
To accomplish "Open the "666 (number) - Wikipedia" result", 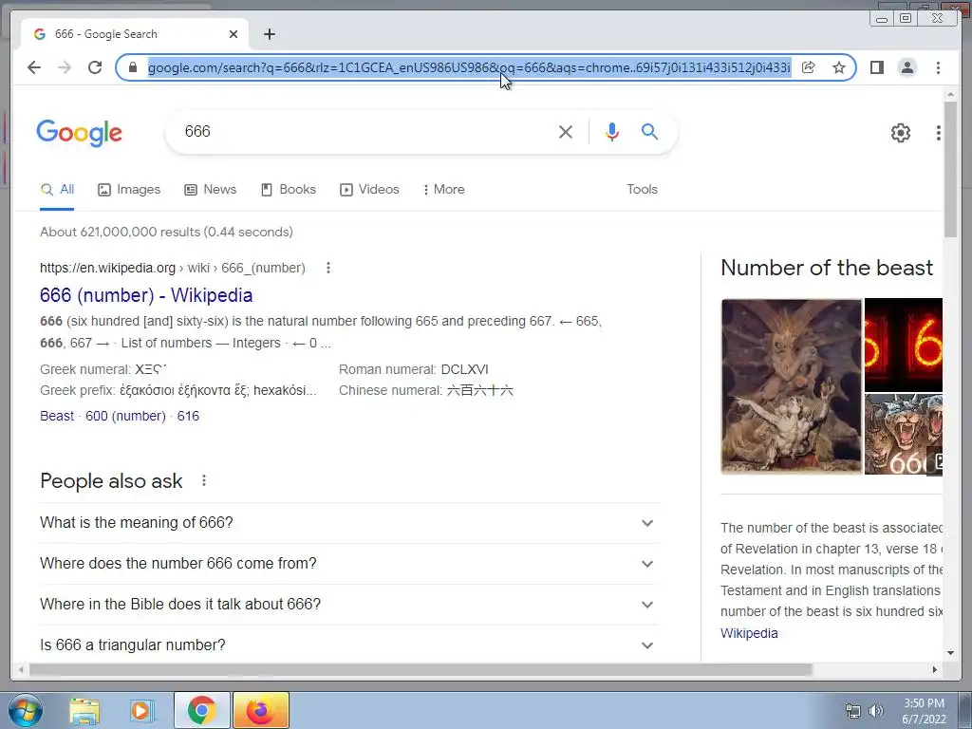I will click(146, 295).
